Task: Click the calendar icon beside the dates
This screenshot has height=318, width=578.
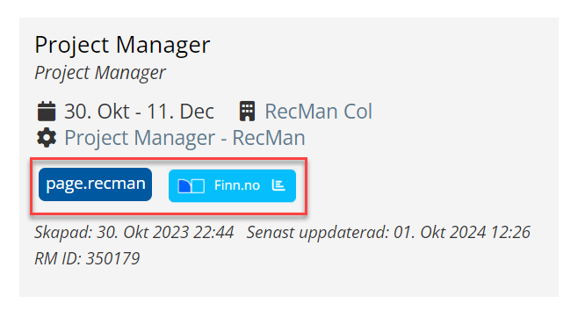Action: pos(47,112)
